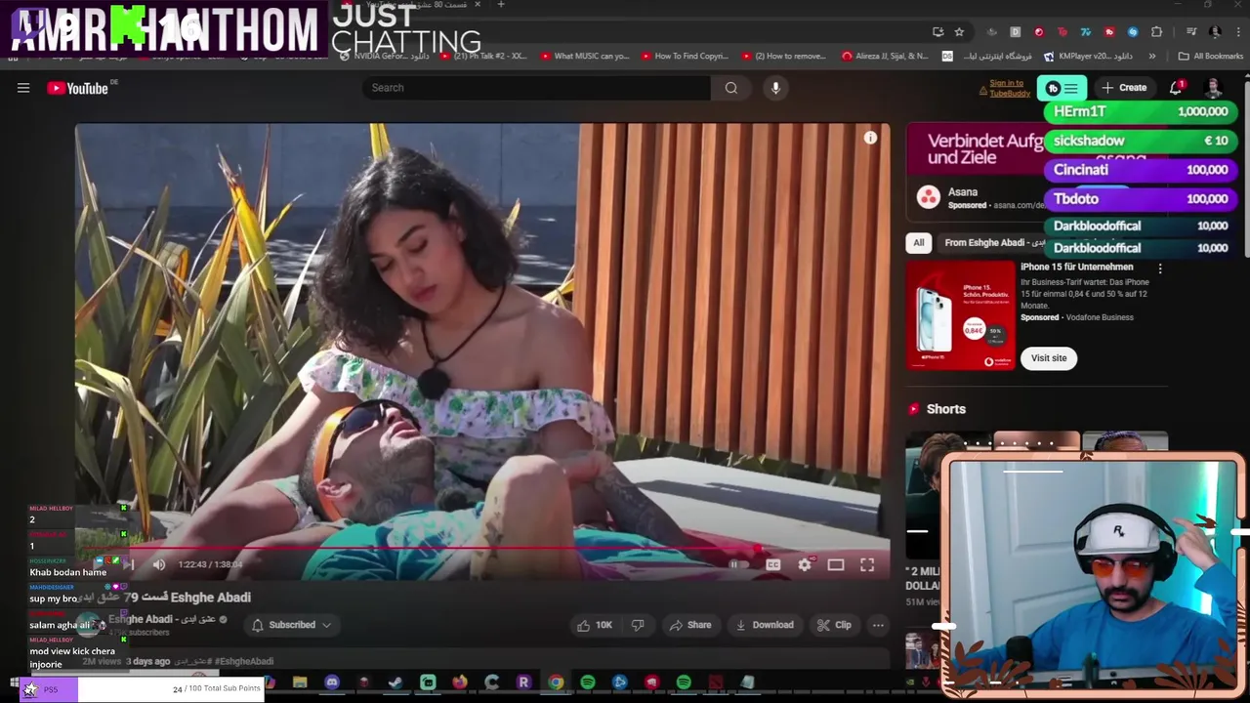This screenshot has height=703, width=1250.
Task: Click the #EshgheAbadi hashtag link
Action: click(x=243, y=661)
